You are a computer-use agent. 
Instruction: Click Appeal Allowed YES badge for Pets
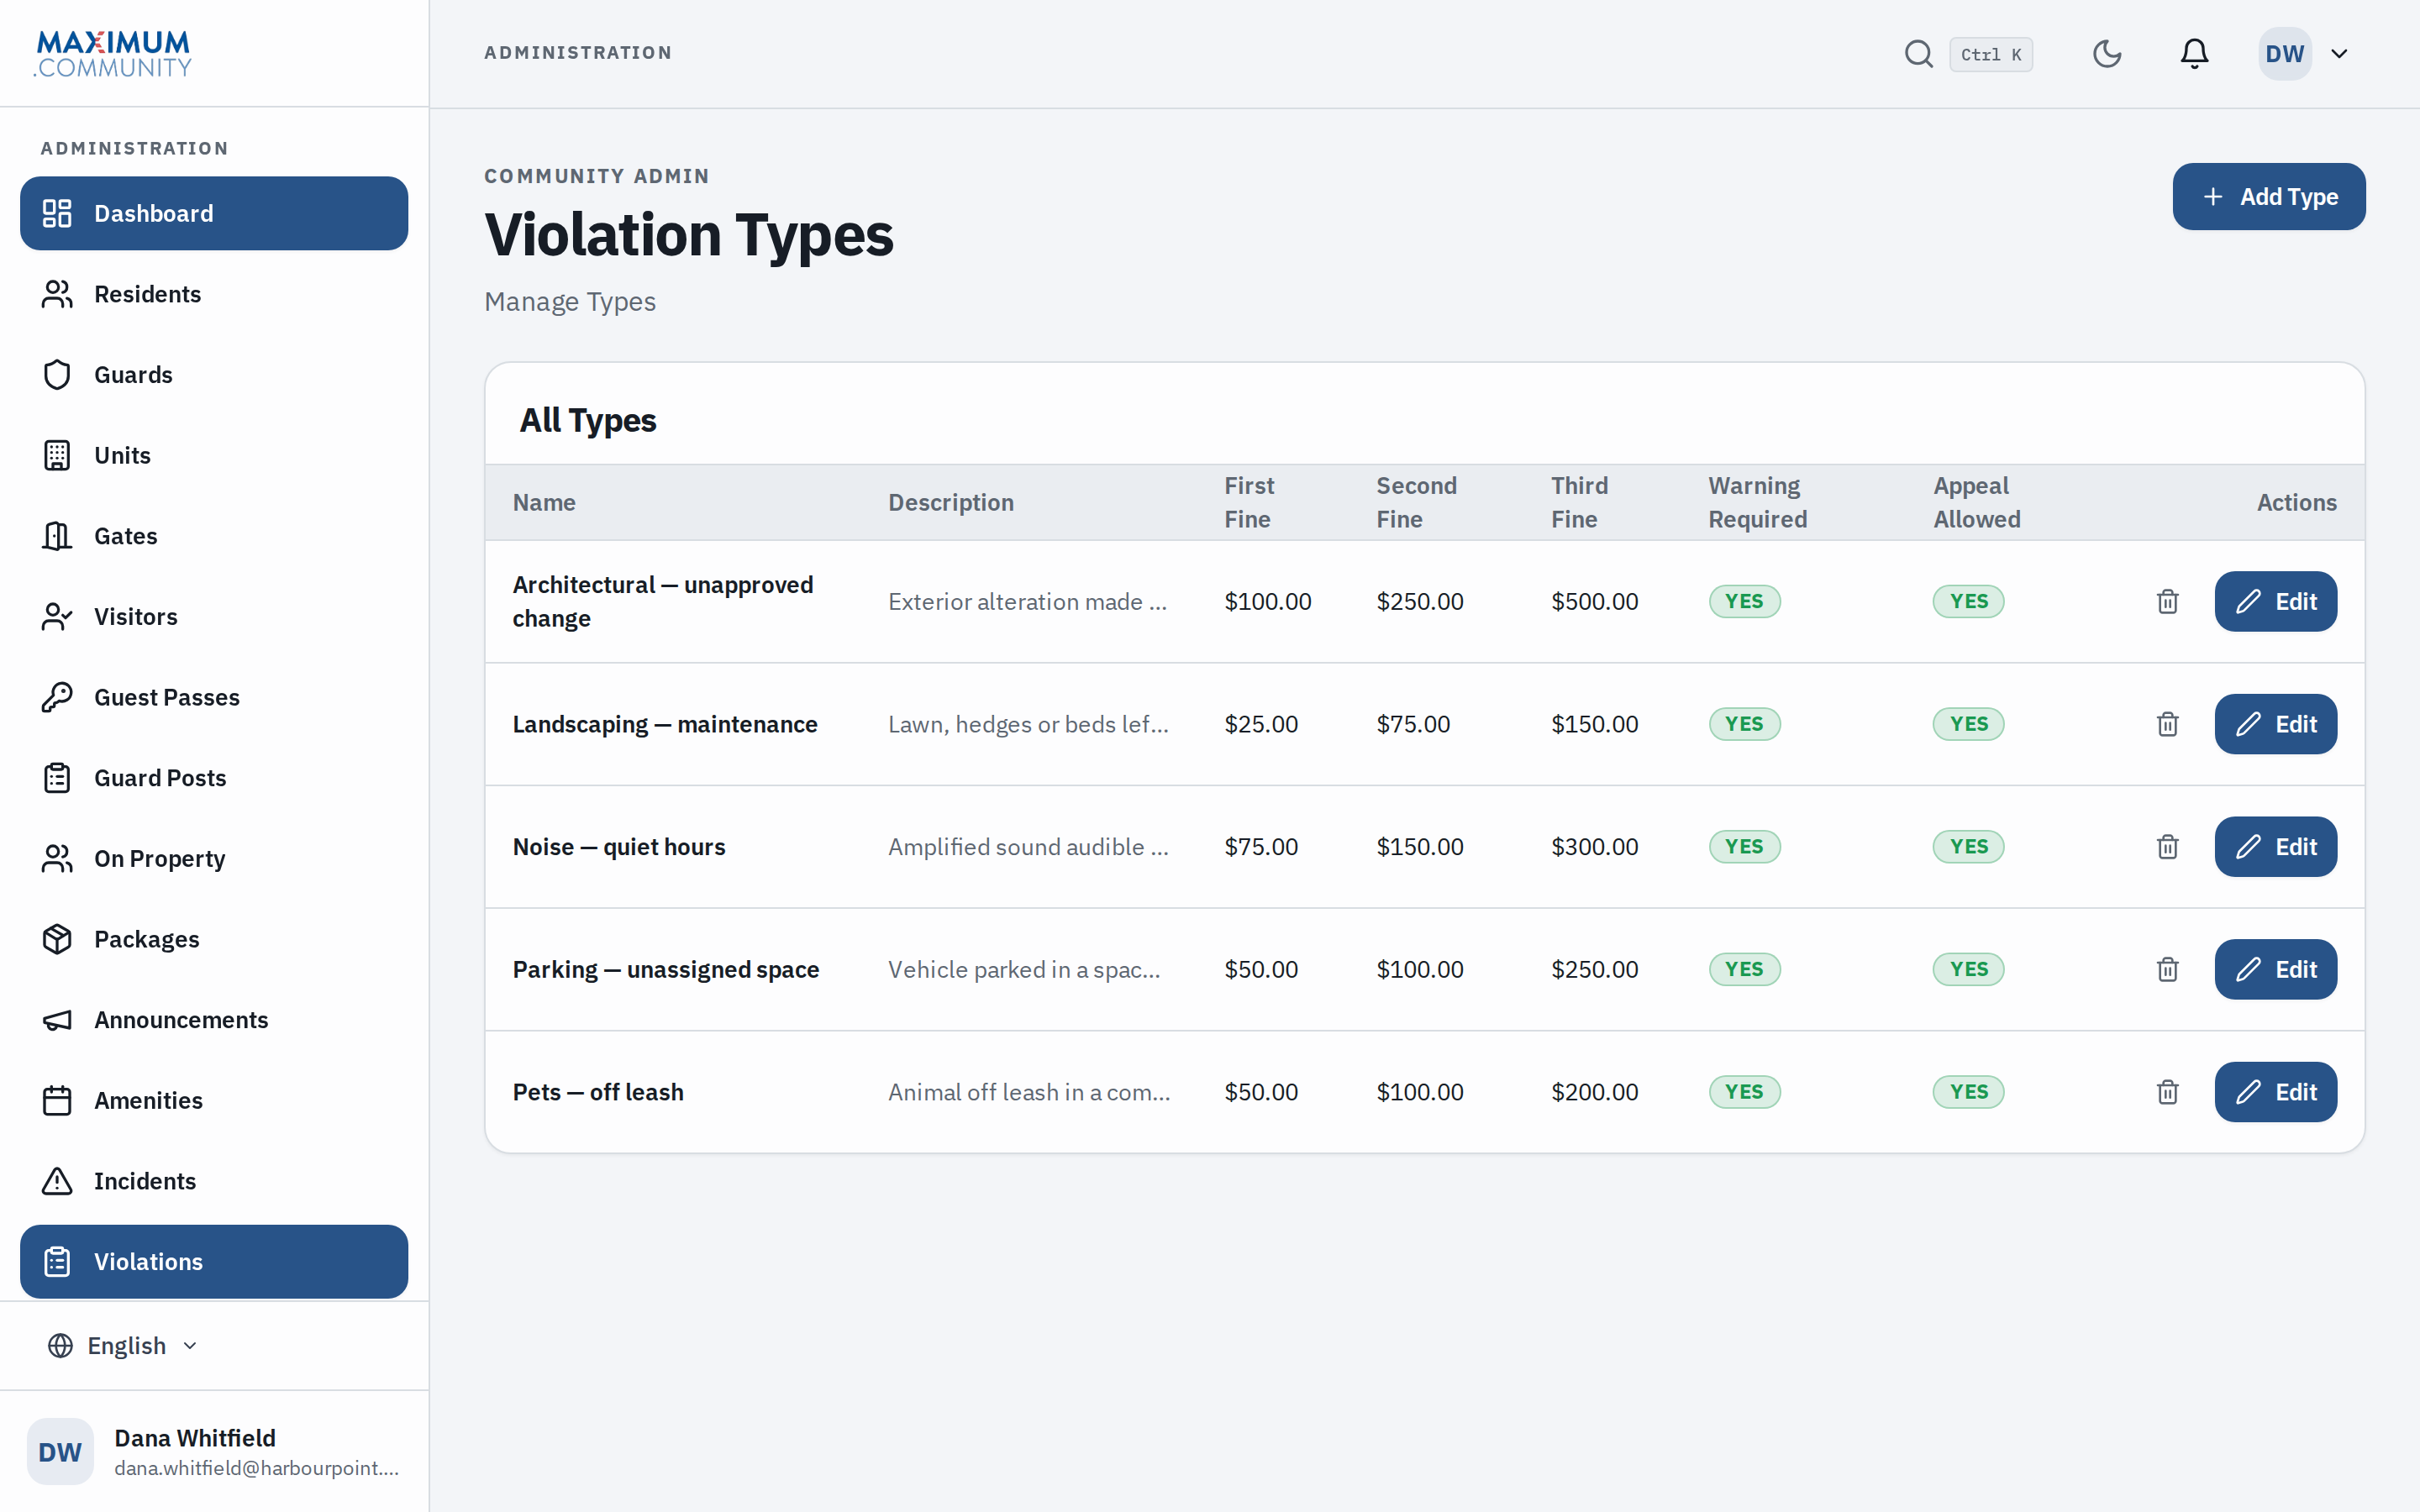point(1968,1092)
